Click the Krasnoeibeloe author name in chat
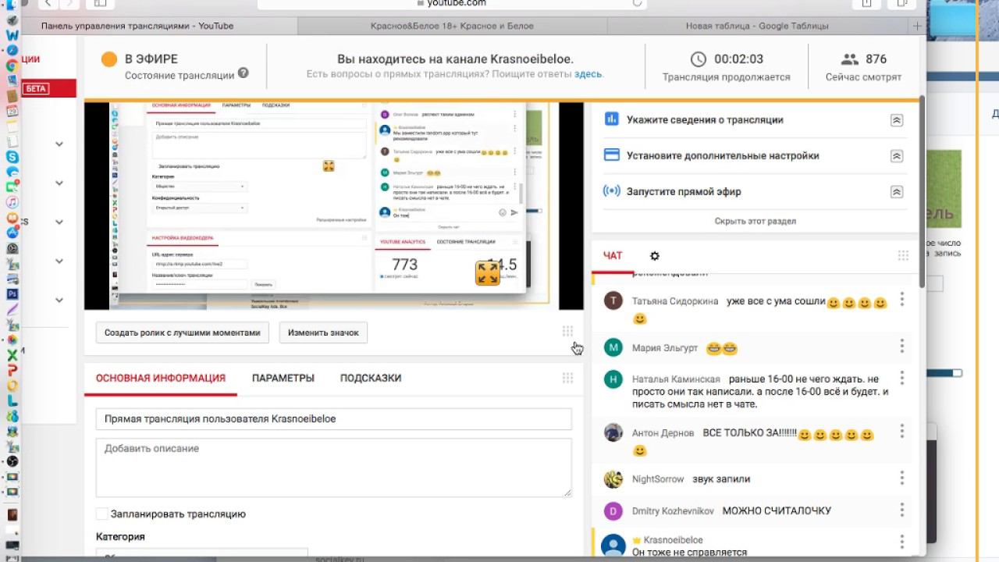 point(673,540)
